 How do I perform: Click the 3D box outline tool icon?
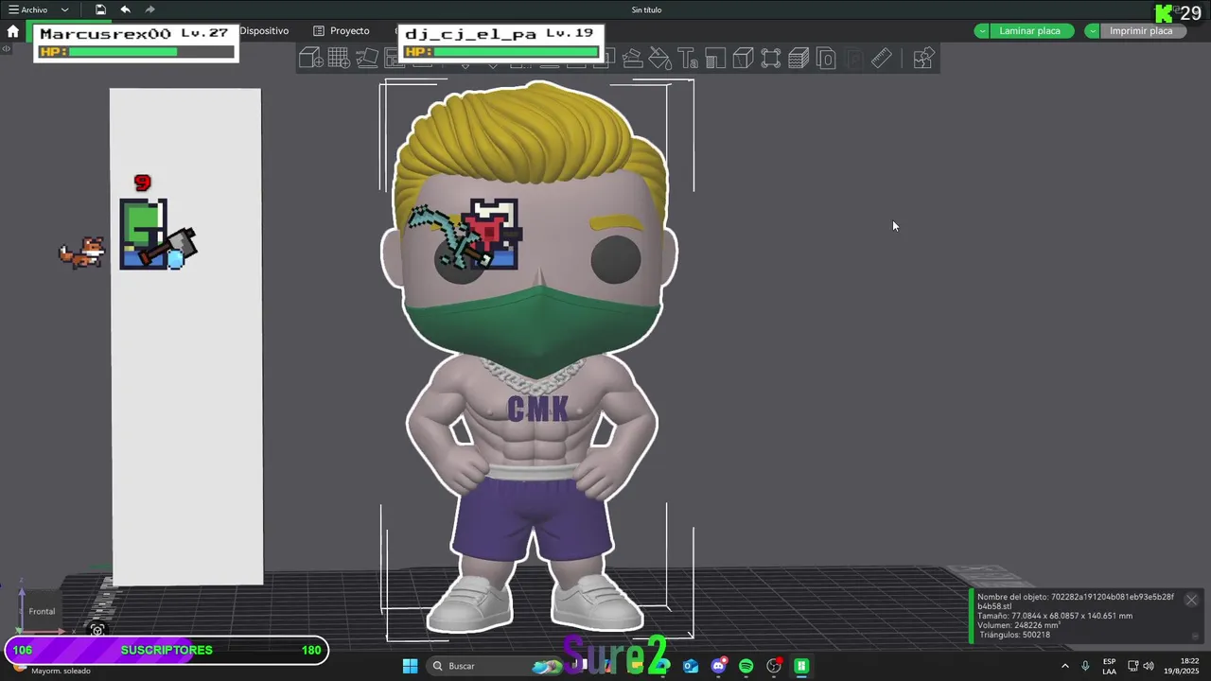(x=743, y=59)
